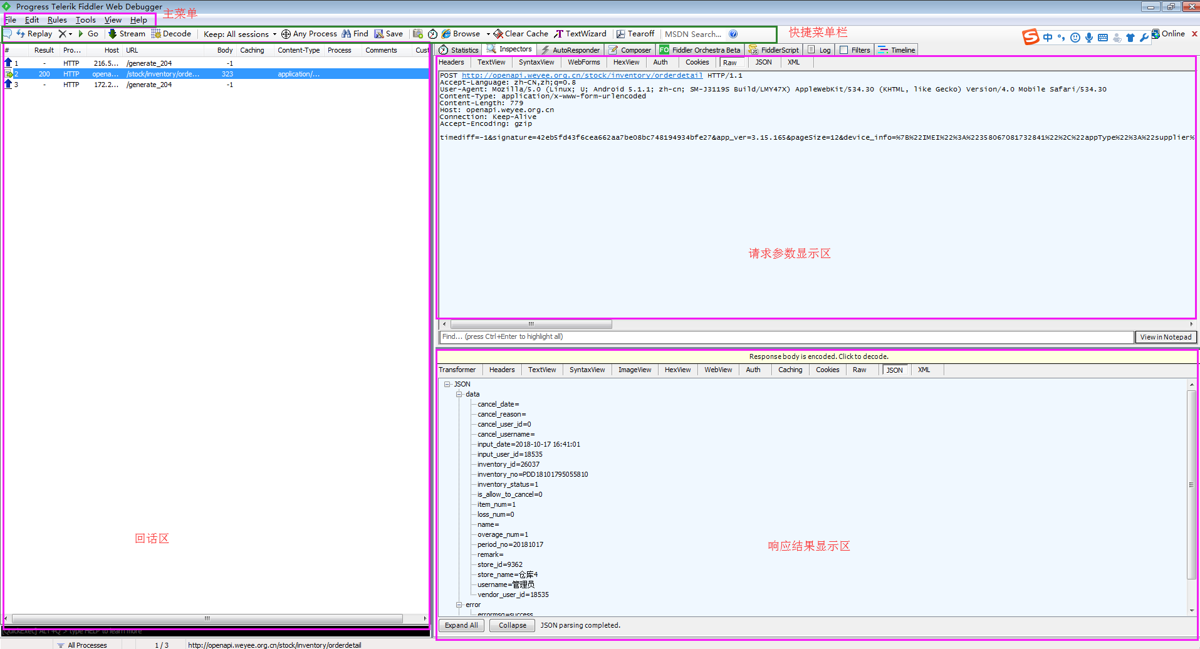Select request WebForms inspector tab
The image size is (1200, 649).
583,62
